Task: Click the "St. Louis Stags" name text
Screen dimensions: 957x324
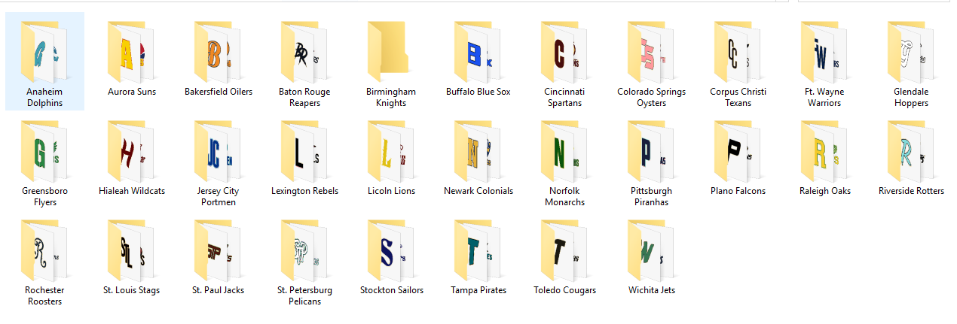Action: click(x=131, y=290)
